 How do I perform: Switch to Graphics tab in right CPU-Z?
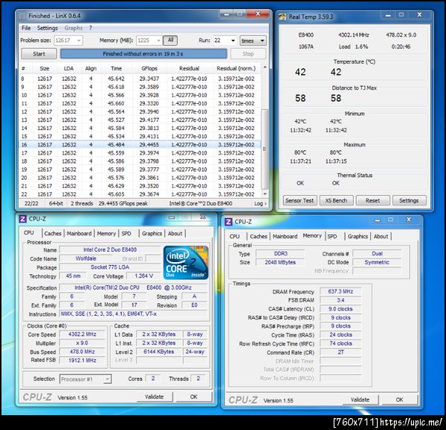(x=358, y=236)
